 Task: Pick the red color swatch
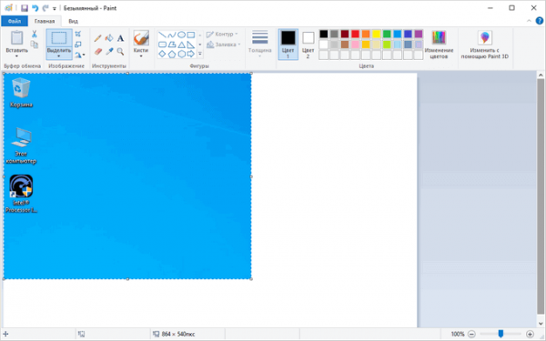pyautogui.click(x=355, y=34)
